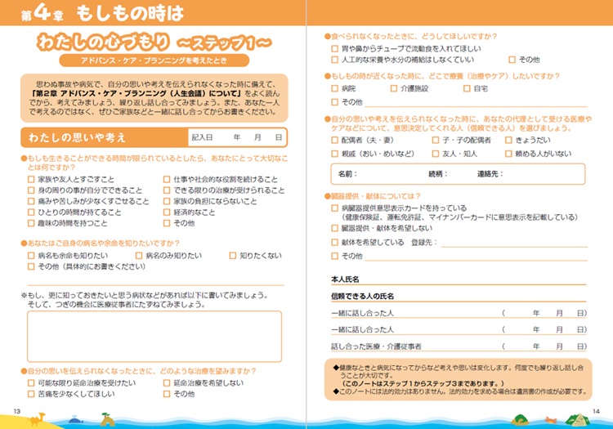The image size is (613, 429).
Task: Select 親戚（おい・めいなど）checkbox
Action: [334, 154]
